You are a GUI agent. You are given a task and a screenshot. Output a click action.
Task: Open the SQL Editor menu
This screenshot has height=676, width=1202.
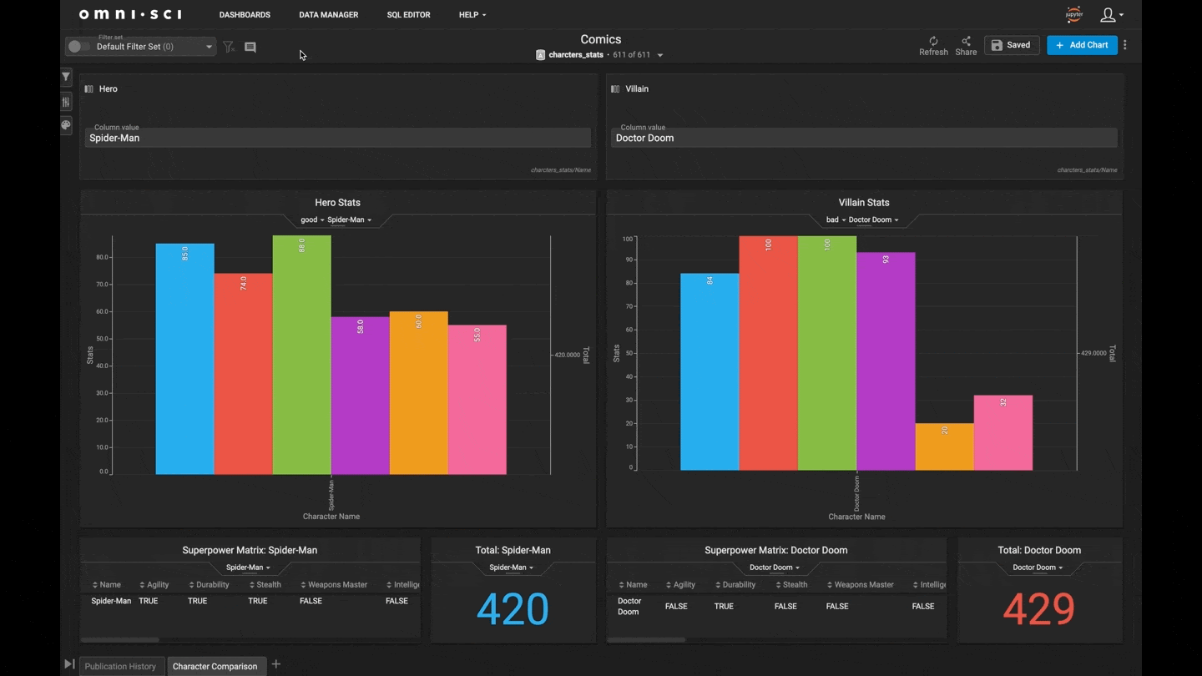[408, 15]
